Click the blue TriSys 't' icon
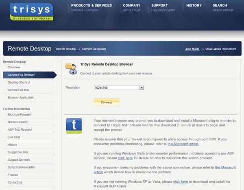 pos(74,126)
